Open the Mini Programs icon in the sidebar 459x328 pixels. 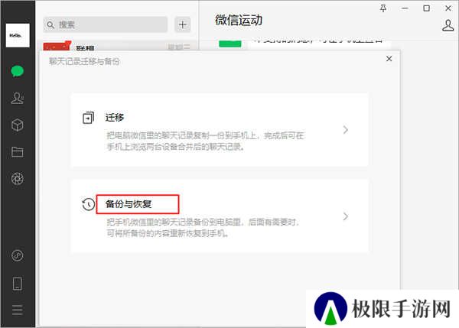pyautogui.click(x=18, y=255)
